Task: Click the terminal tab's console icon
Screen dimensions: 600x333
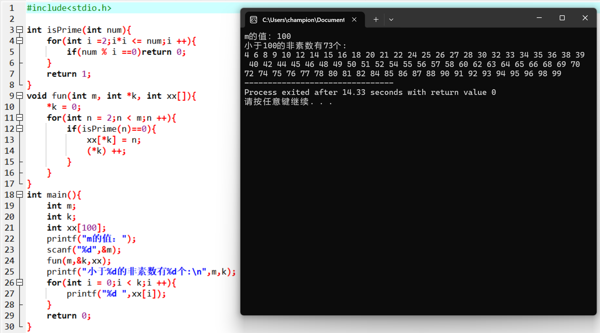Action: coord(253,20)
